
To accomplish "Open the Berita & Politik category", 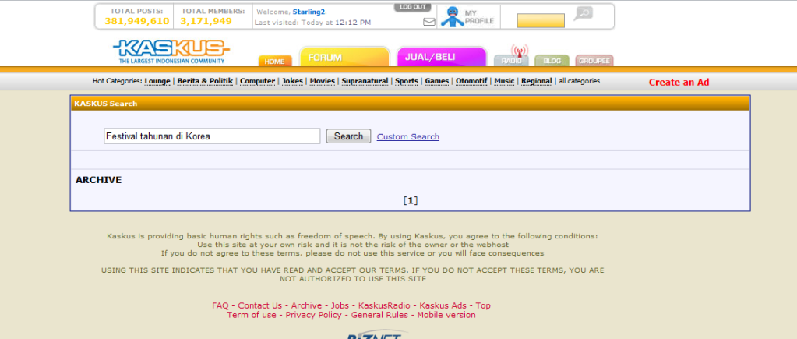I will pyautogui.click(x=205, y=81).
